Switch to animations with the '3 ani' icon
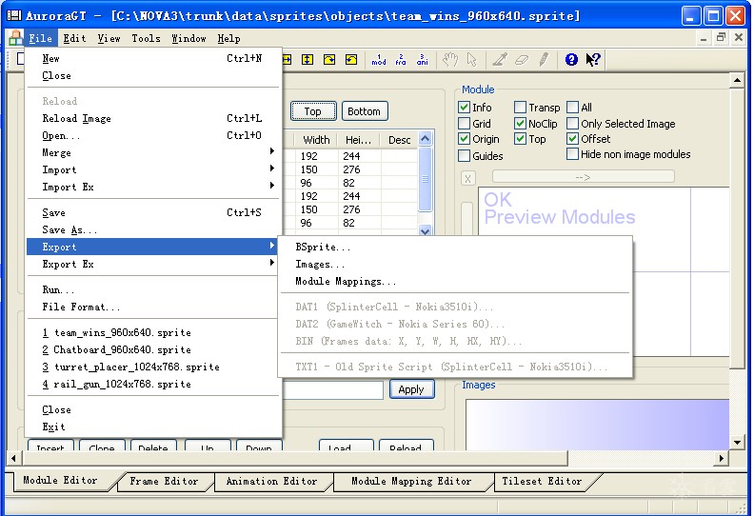The image size is (754, 516). [422, 60]
